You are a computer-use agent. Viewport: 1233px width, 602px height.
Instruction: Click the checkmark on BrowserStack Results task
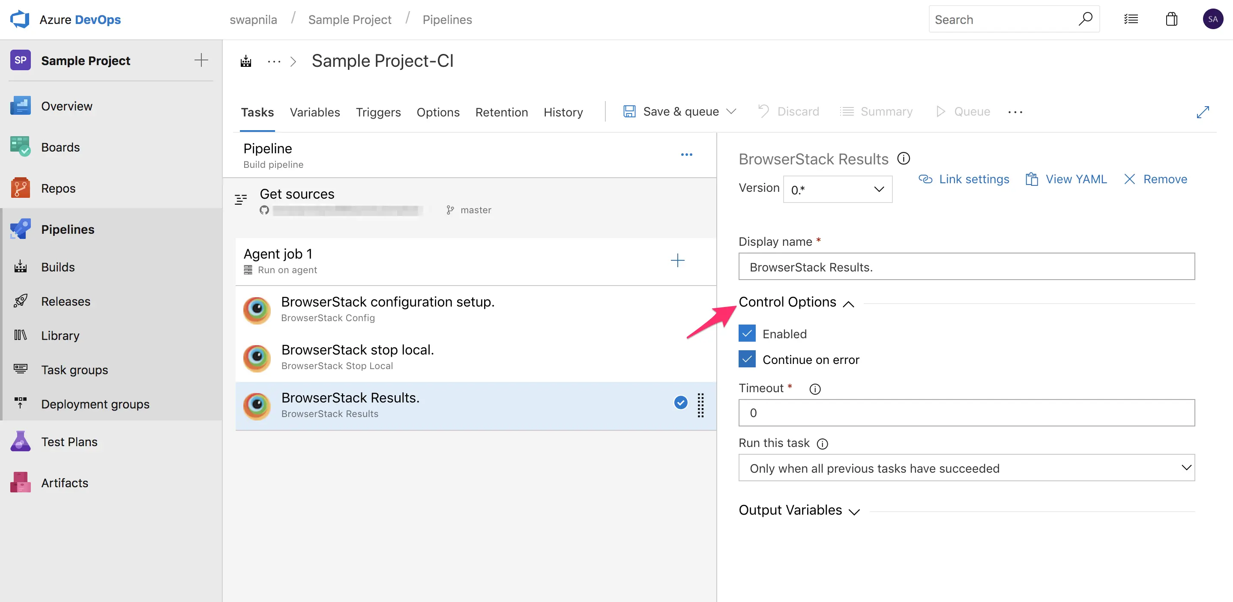pyautogui.click(x=680, y=402)
